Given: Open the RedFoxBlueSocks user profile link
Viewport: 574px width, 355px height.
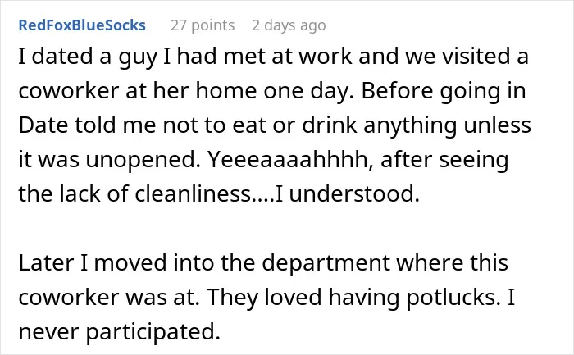Looking at the screenshot, I should point(82,25).
